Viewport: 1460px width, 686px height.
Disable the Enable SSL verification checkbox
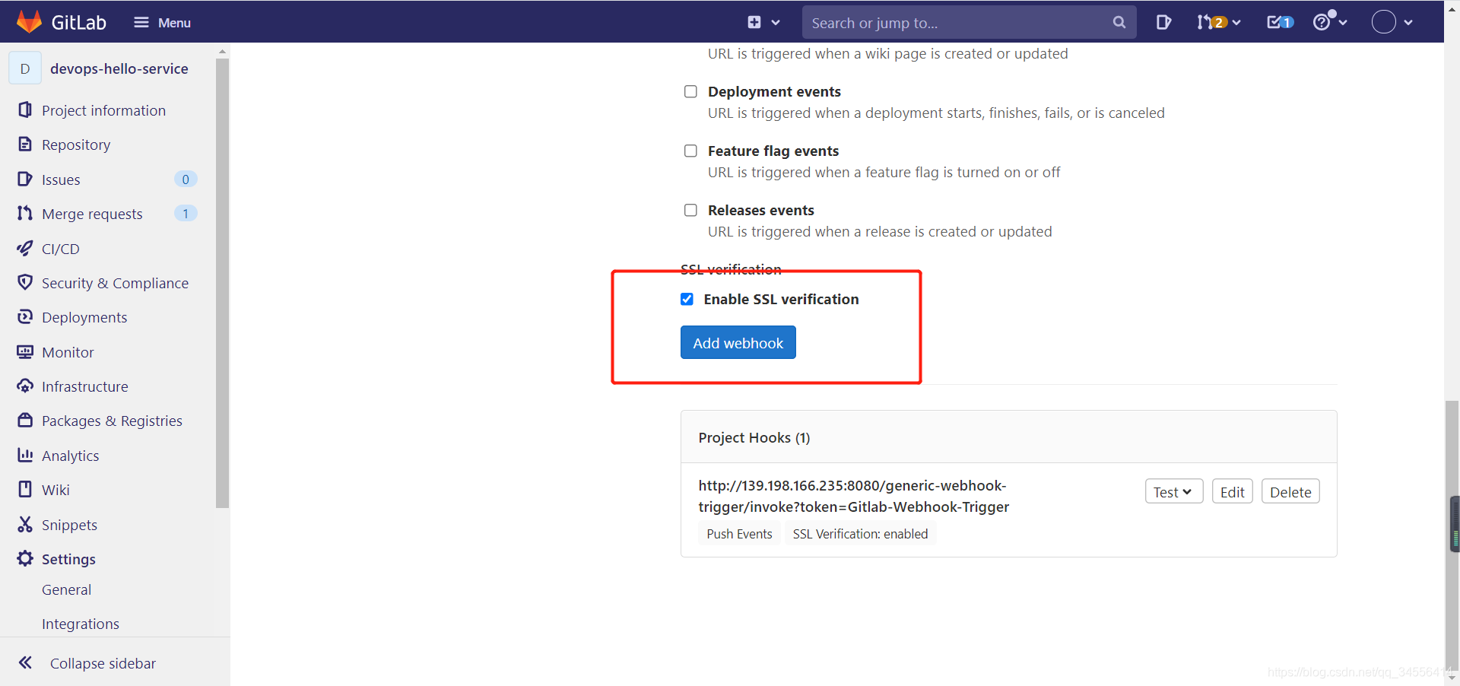tap(687, 299)
